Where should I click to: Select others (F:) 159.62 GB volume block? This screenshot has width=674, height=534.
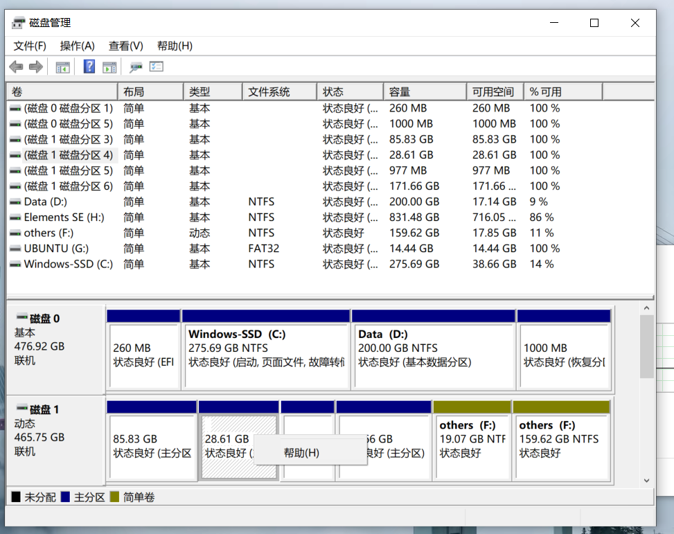click(562, 440)
